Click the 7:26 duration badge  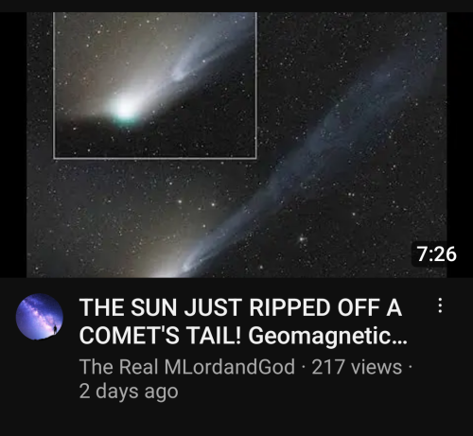click(x=436, y=254)
